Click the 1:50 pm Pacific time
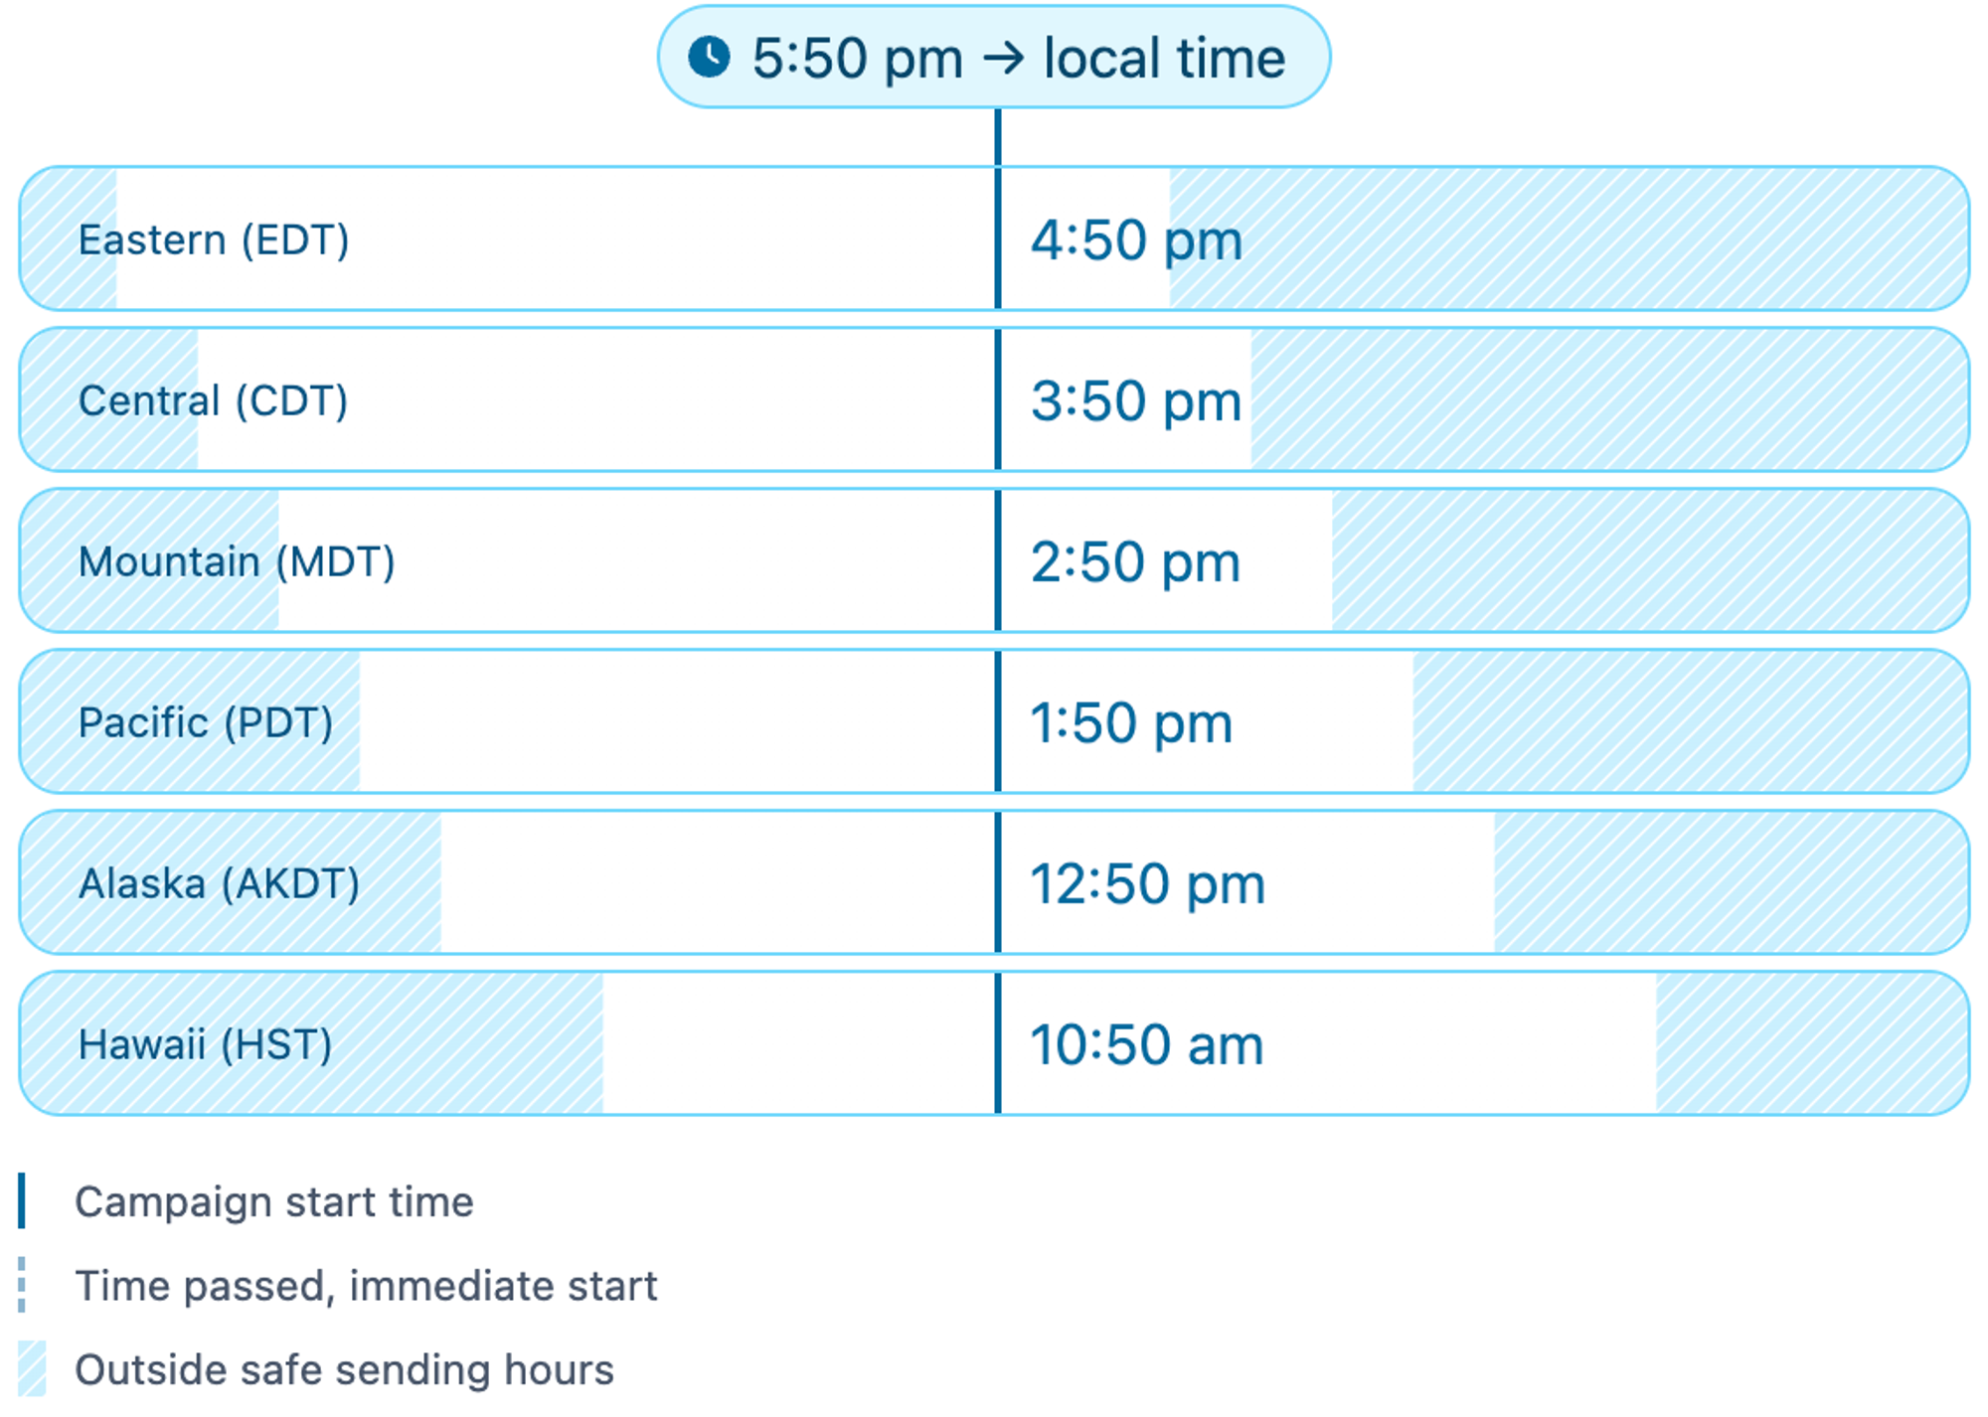The image size is (1988, 1417). (1131, 723)
